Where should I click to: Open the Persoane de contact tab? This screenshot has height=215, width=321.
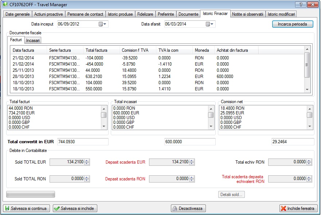click(x=85, y=14)
